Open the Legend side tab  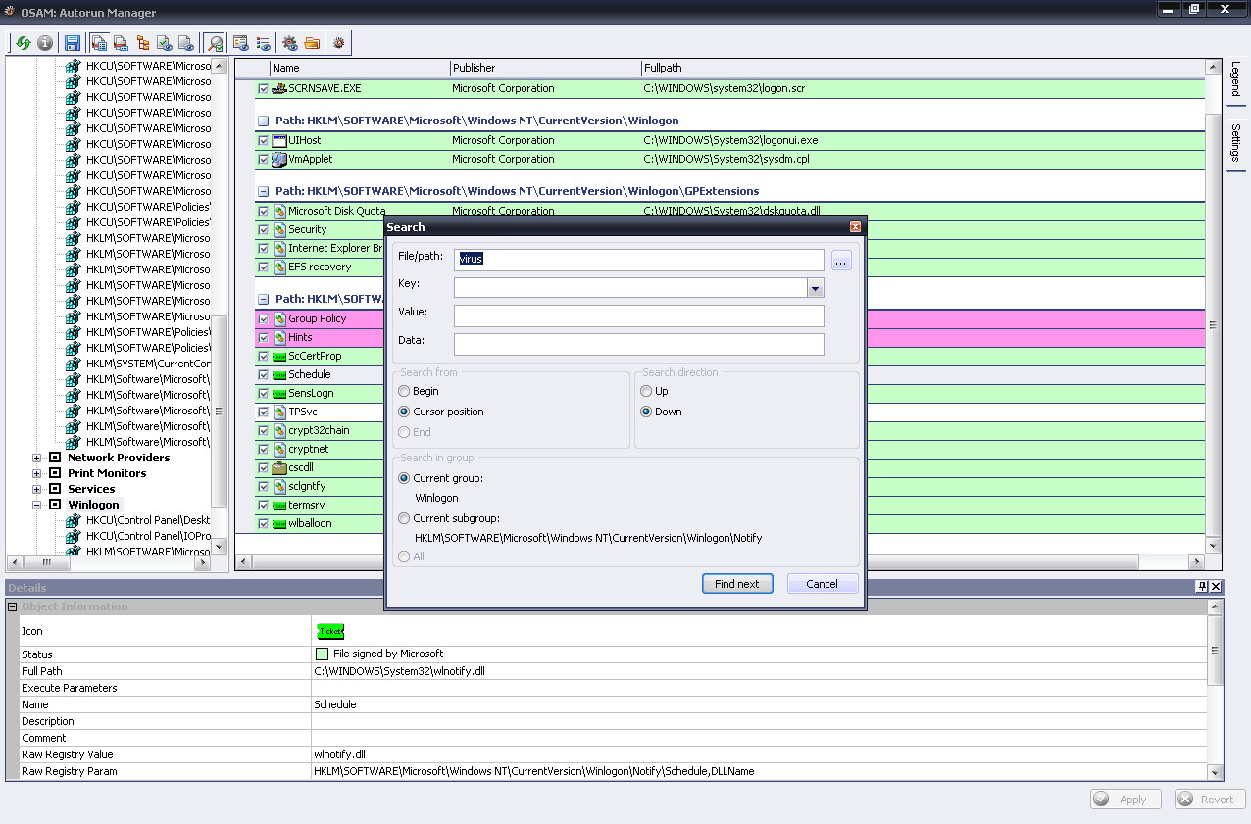click(1235, 78)
